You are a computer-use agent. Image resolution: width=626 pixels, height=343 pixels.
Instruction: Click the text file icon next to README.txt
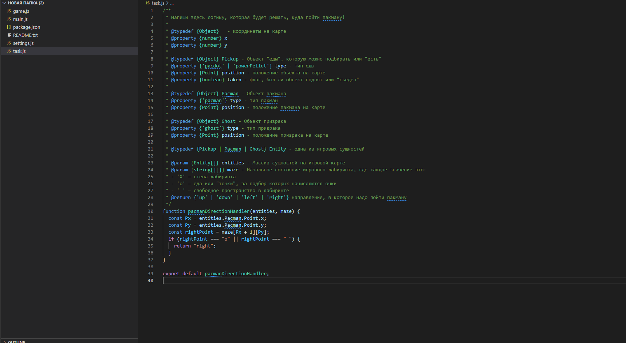(x=9, y=35)
